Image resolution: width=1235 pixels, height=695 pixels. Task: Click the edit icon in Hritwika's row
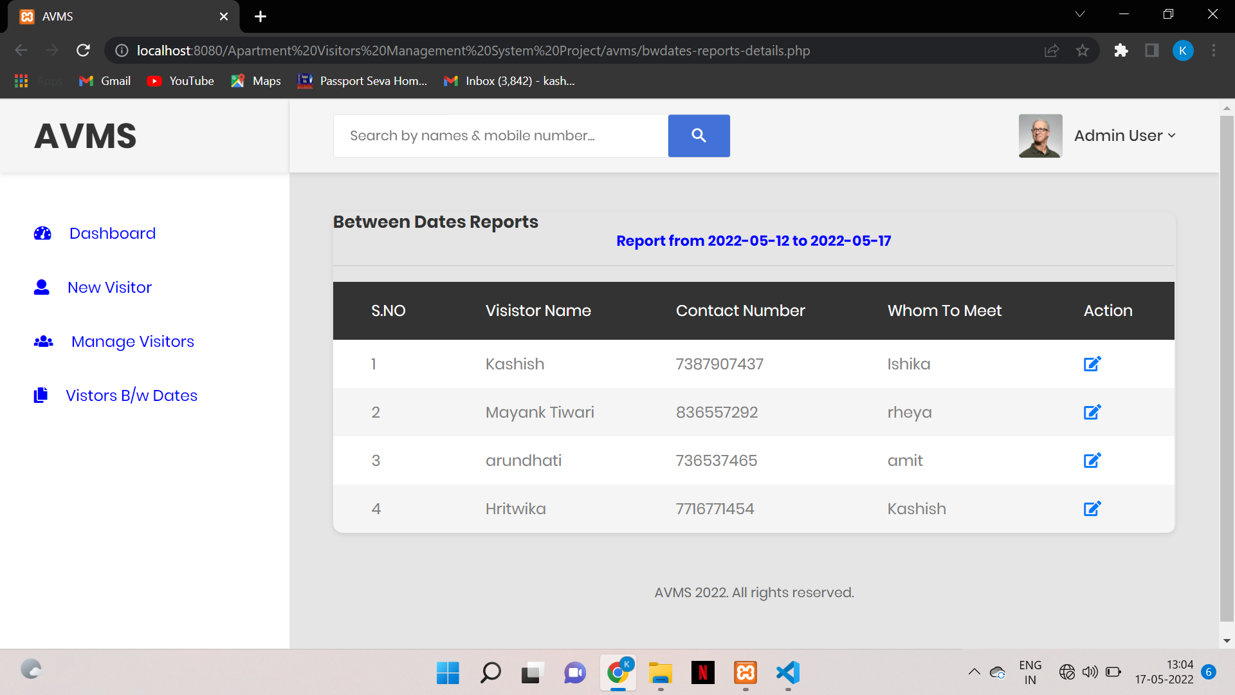(1092, 508)
